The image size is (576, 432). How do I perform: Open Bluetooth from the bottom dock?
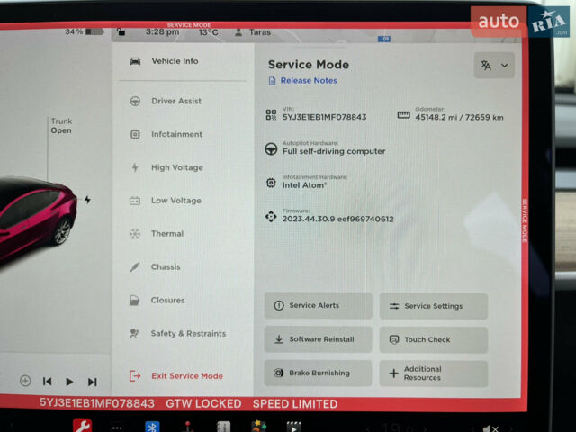pos(152,427)
